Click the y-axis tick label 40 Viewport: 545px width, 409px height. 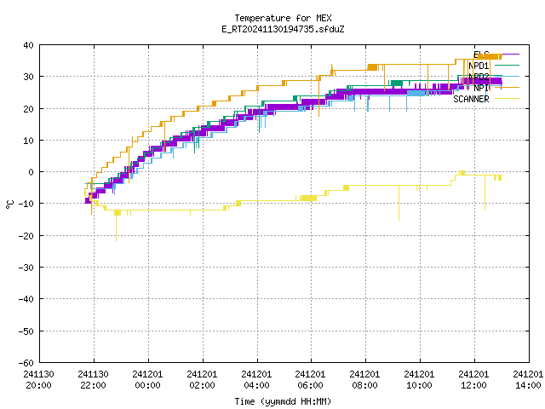pyautogui.click(x=28, y=45)
